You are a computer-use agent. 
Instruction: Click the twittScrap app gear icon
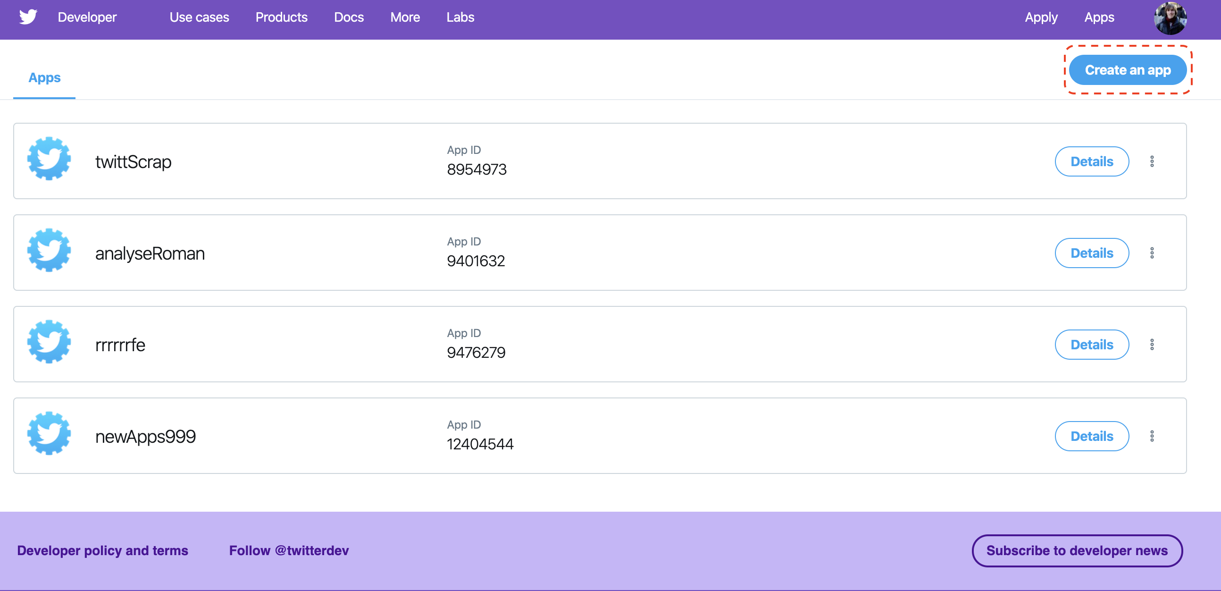49,159
